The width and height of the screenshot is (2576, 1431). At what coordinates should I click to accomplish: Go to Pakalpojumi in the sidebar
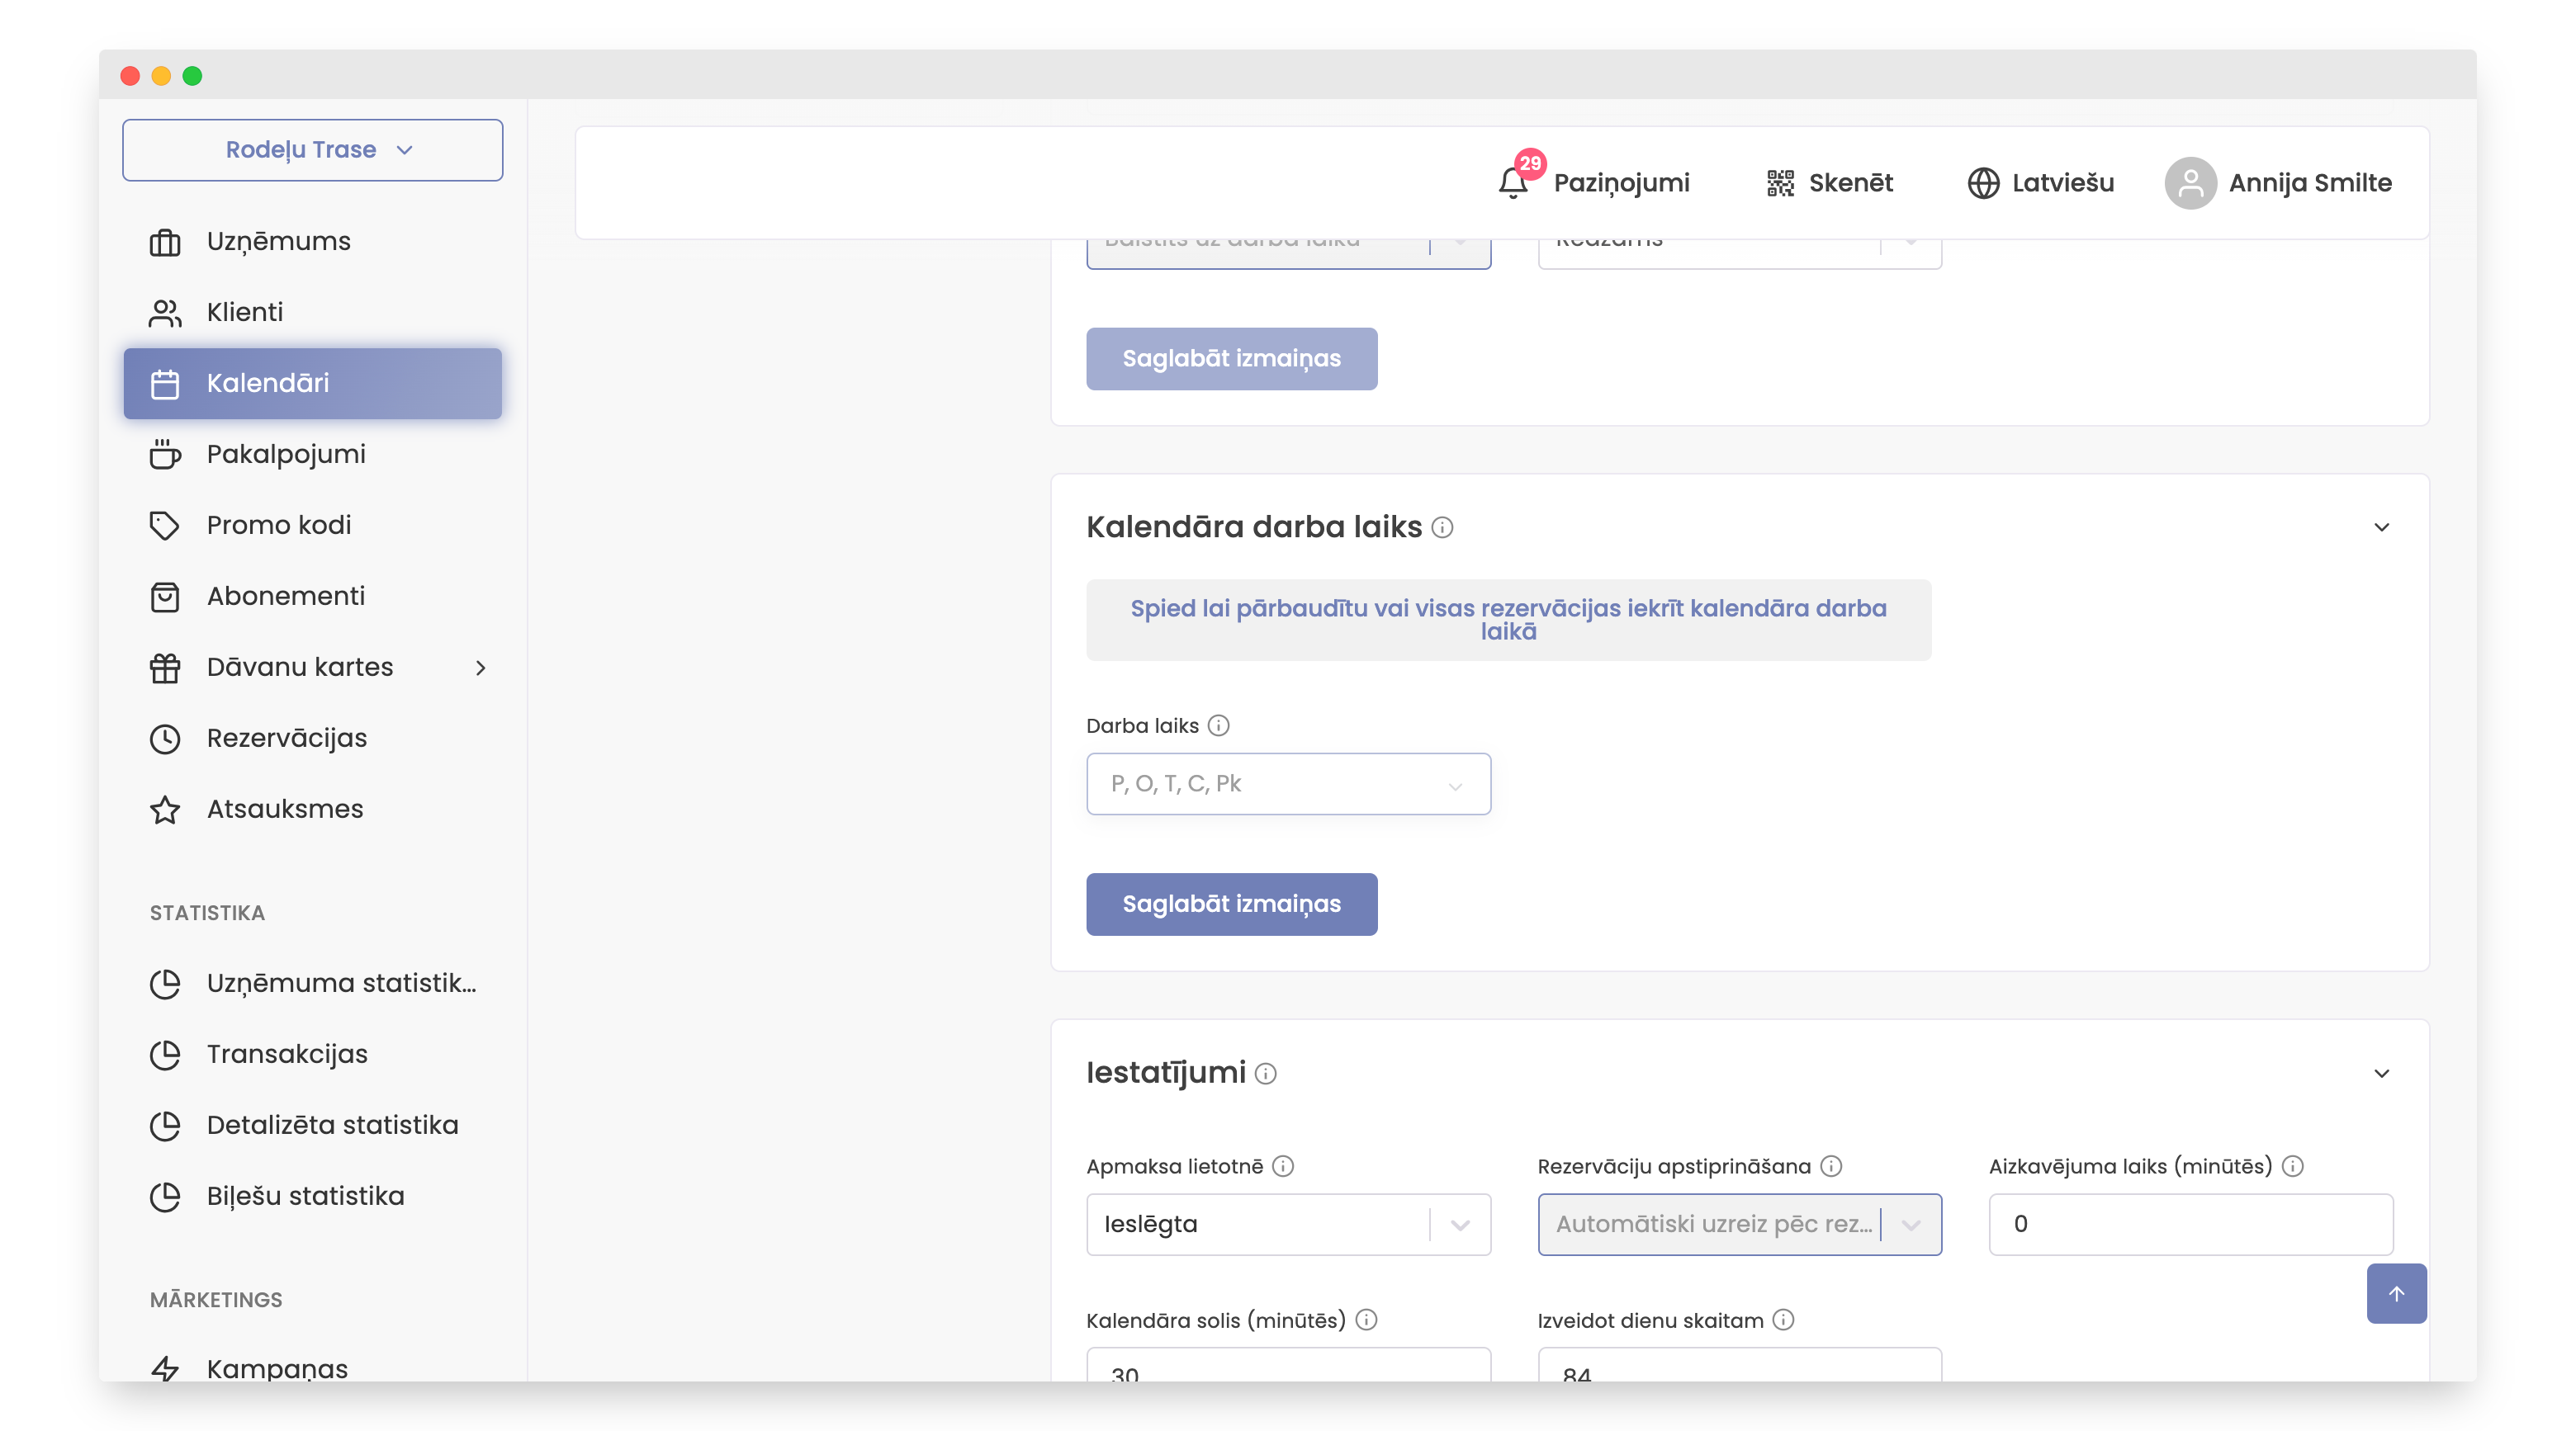286,455
